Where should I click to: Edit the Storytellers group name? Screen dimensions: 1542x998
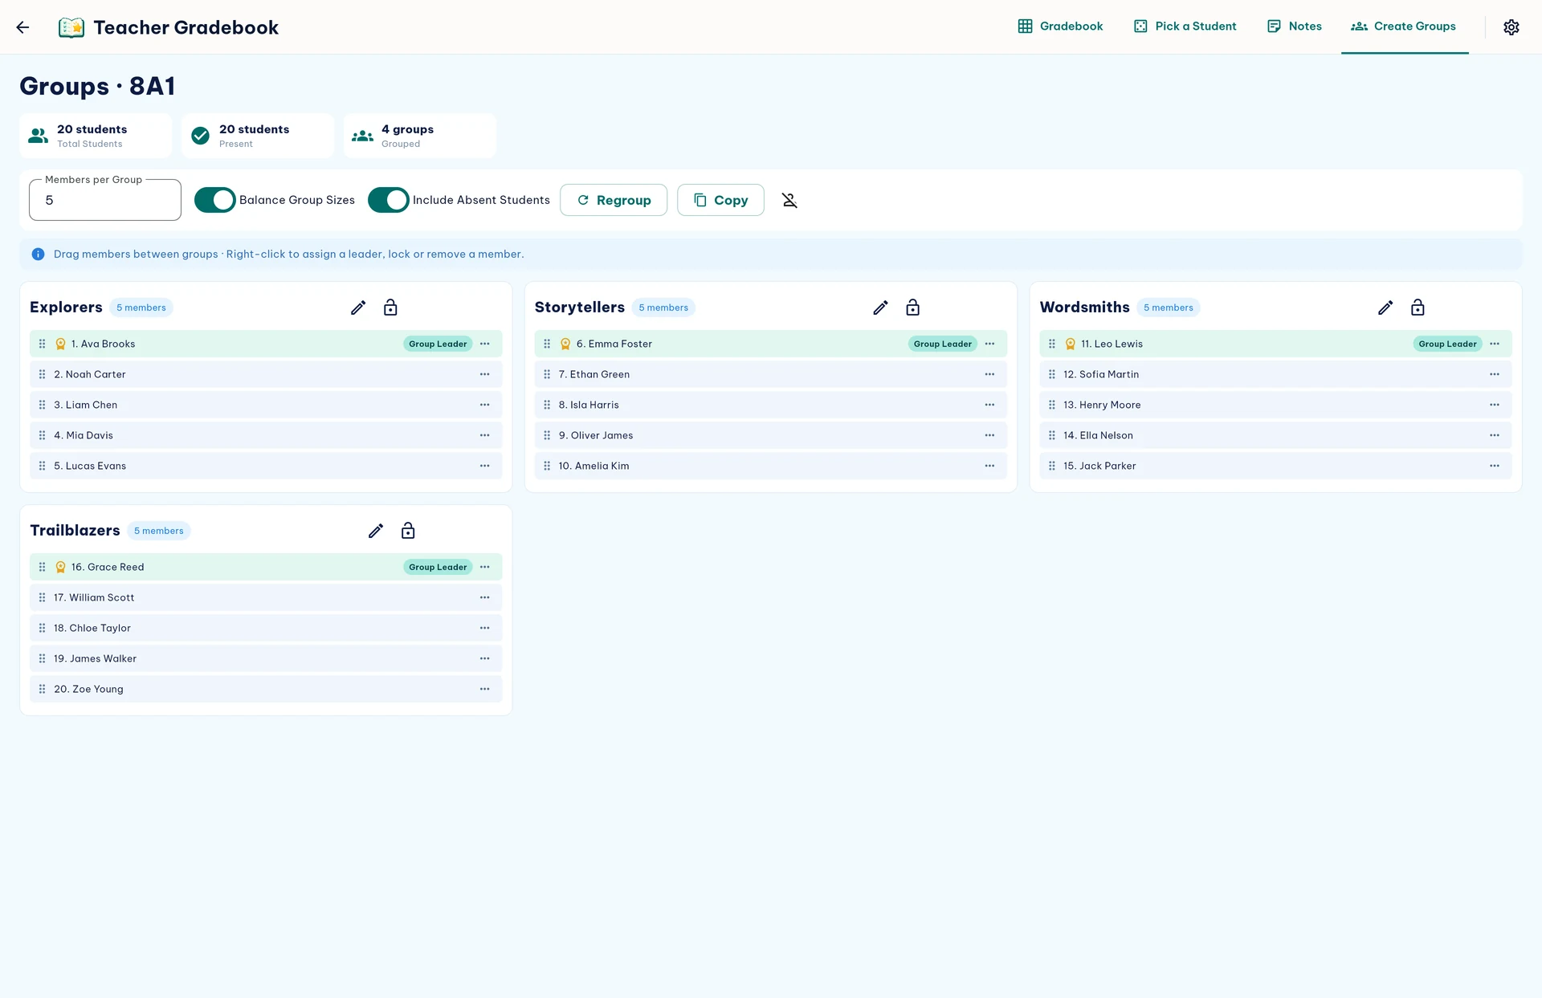[880, 308]
